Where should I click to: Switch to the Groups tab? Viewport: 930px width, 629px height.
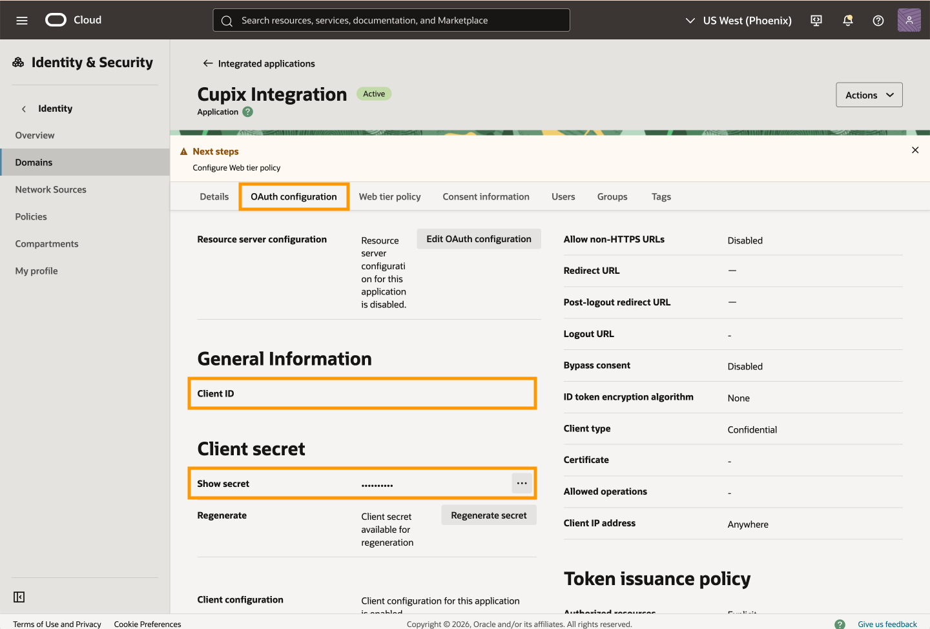[x=612, y=196]
